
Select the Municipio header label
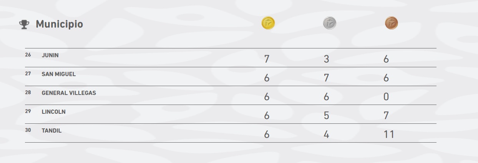click(x=59, y=24)
